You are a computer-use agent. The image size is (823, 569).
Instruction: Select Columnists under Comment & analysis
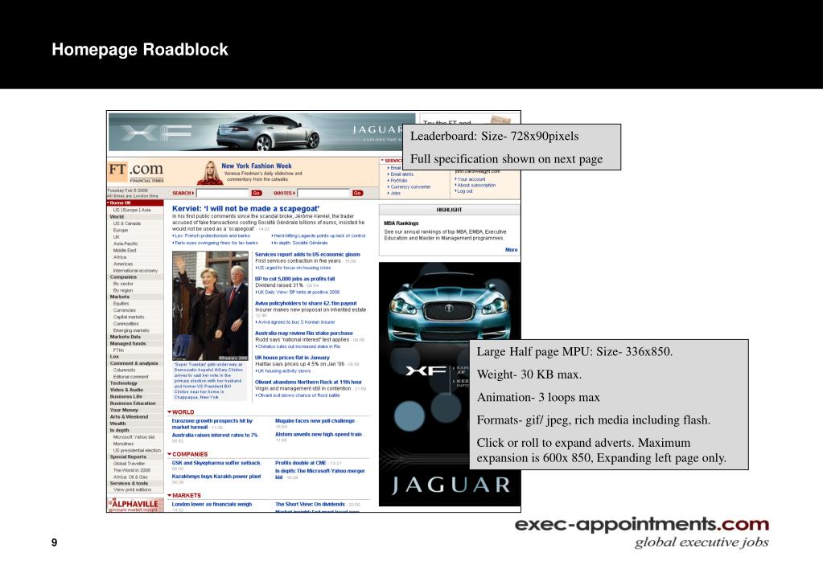pos(124,370)
